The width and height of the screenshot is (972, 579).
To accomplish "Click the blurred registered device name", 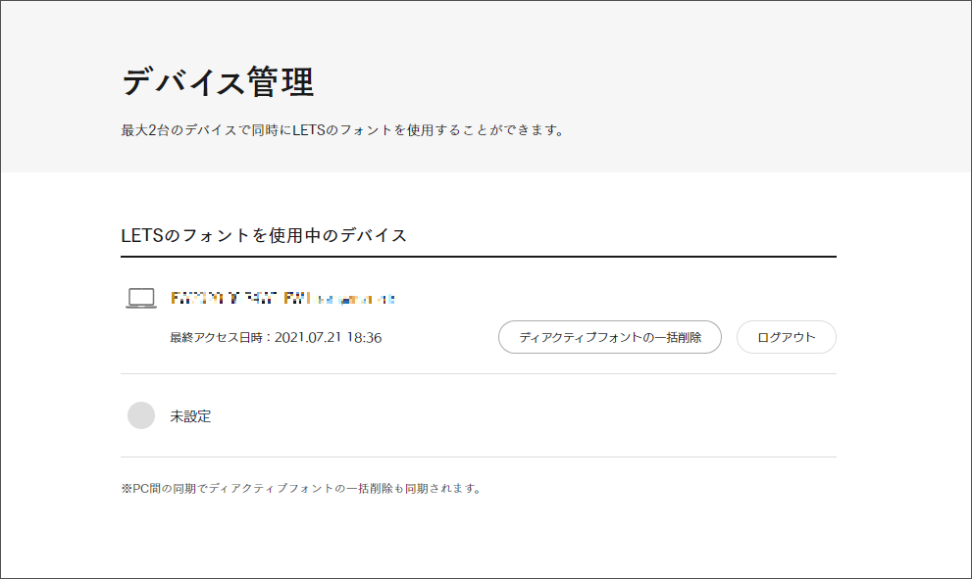I will pos(282,297).
